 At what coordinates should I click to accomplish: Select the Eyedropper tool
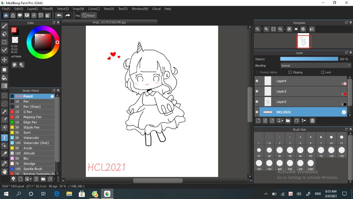(4, 163)
